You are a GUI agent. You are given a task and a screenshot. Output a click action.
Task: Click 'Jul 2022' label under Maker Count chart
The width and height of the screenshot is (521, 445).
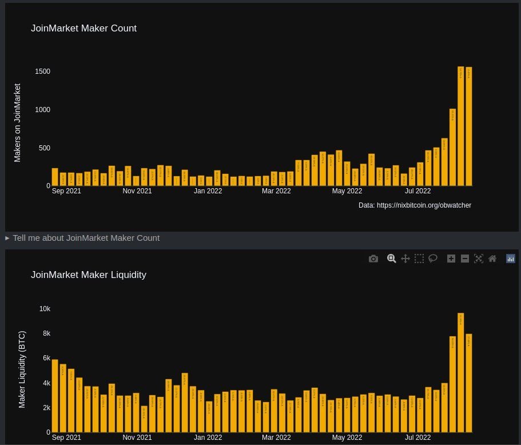(417, 191)
